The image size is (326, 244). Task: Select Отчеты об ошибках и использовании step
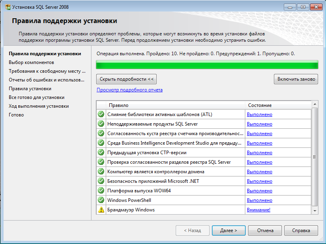[47, 80]
